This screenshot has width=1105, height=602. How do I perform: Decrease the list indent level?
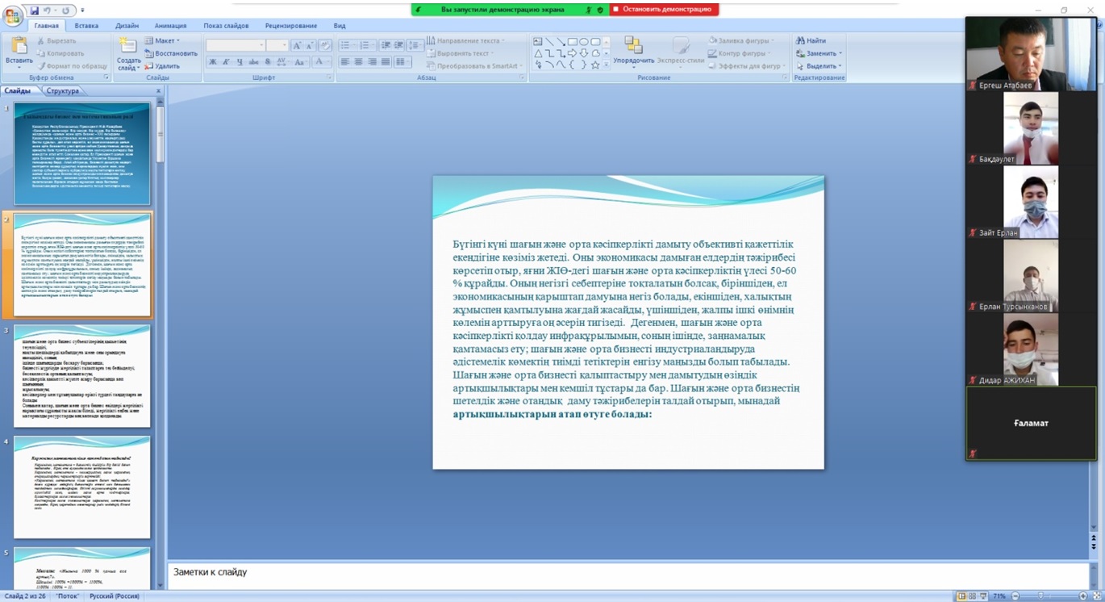coord(386,46)
